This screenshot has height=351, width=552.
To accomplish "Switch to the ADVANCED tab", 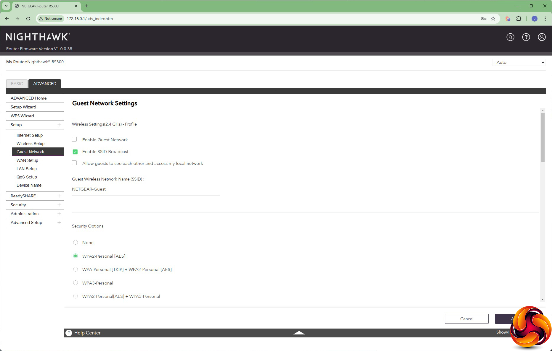I will click(x=45, y=84).
